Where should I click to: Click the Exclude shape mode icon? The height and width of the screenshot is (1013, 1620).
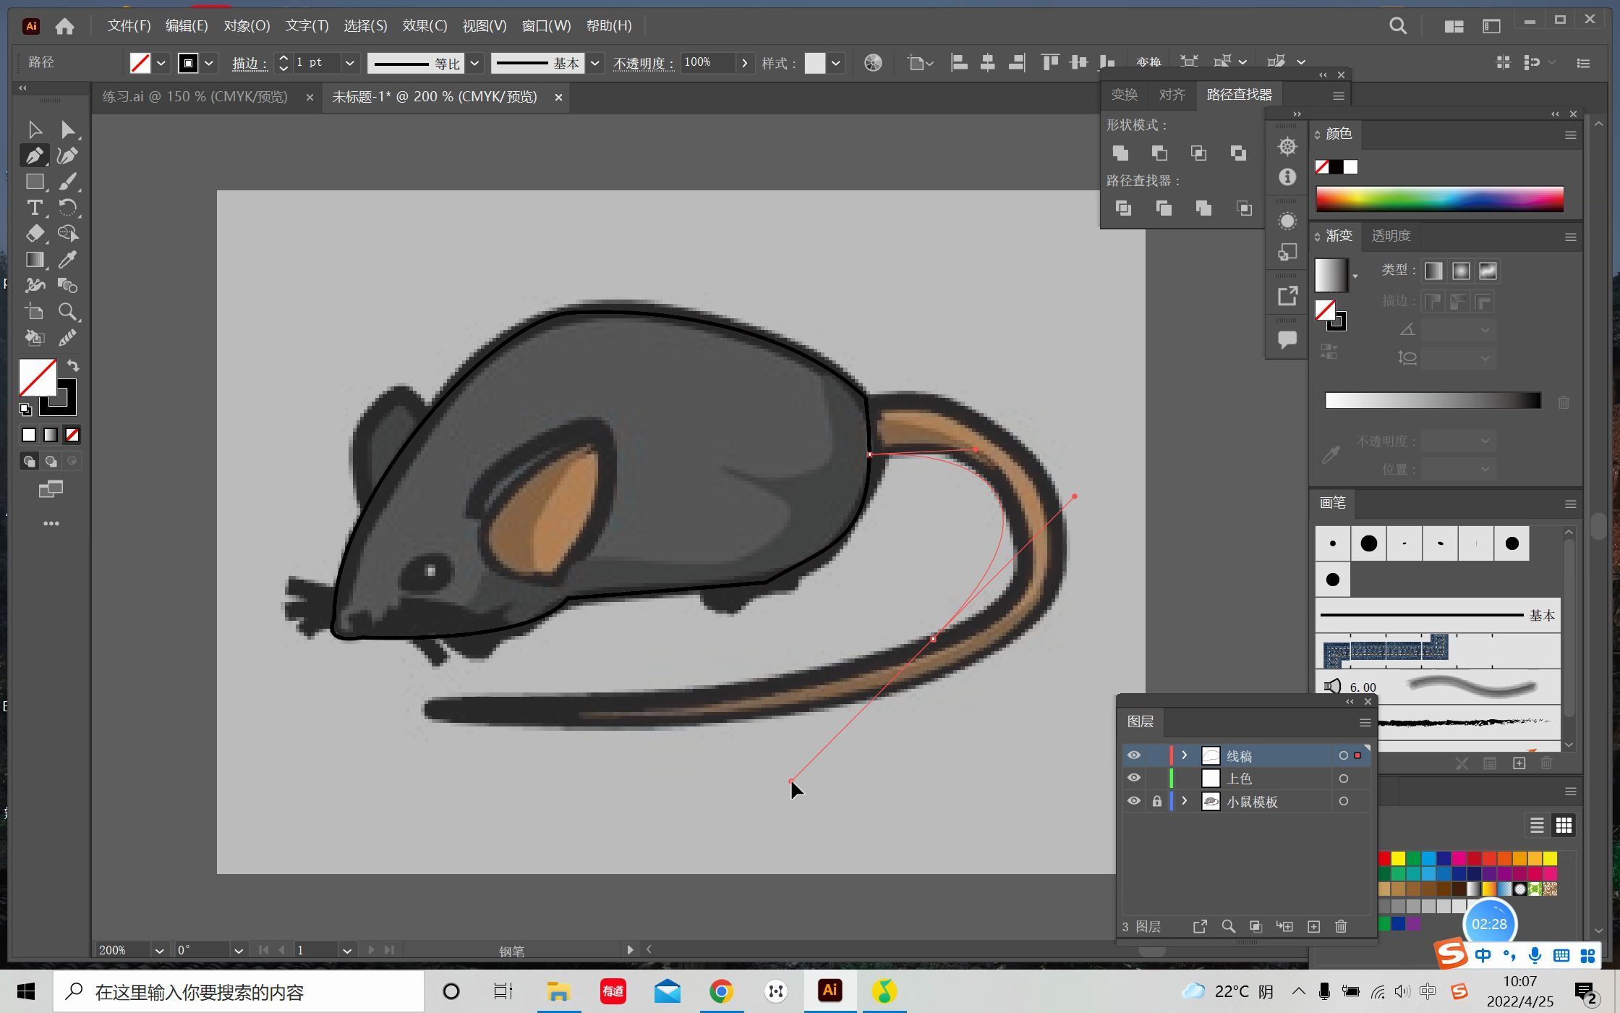pos(1238,153)
